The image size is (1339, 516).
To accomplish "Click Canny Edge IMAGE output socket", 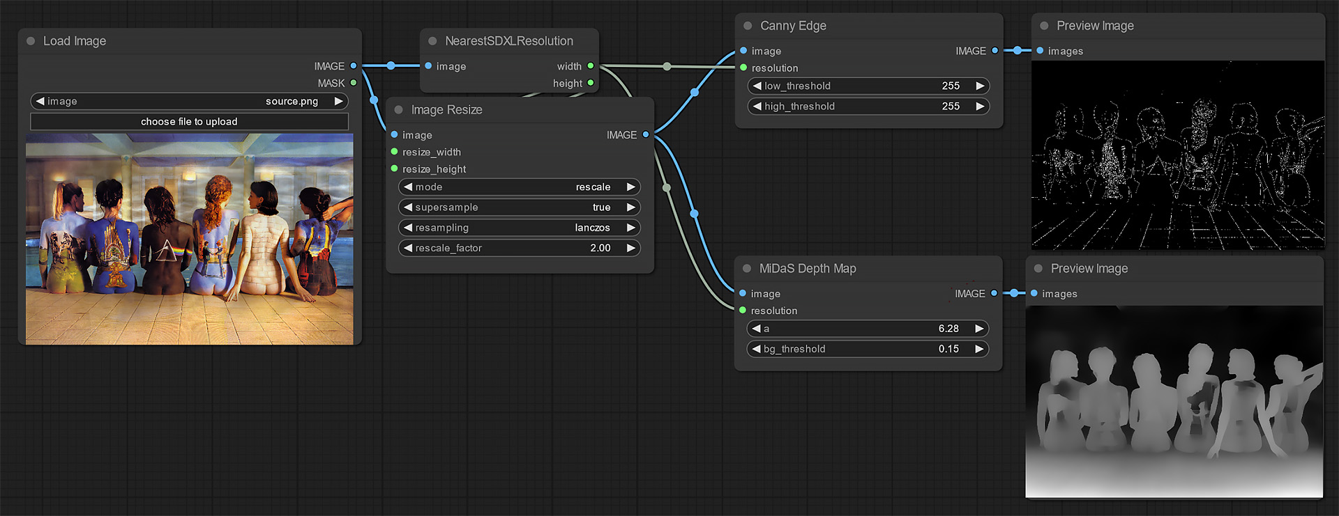I will click(994, 51).
